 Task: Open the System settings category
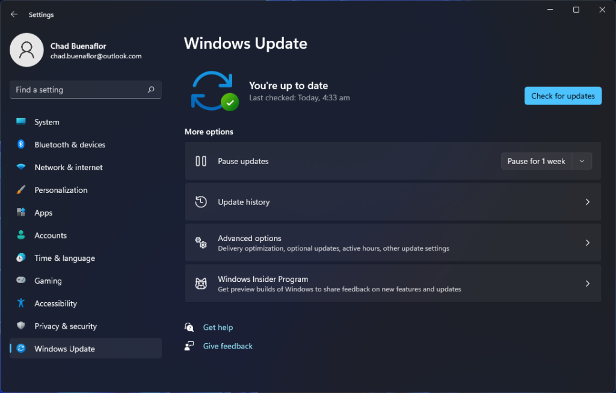(85, 122)
